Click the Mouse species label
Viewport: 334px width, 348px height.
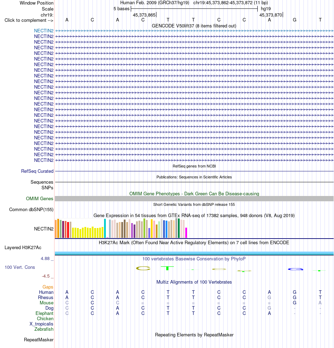coord(46,303)
